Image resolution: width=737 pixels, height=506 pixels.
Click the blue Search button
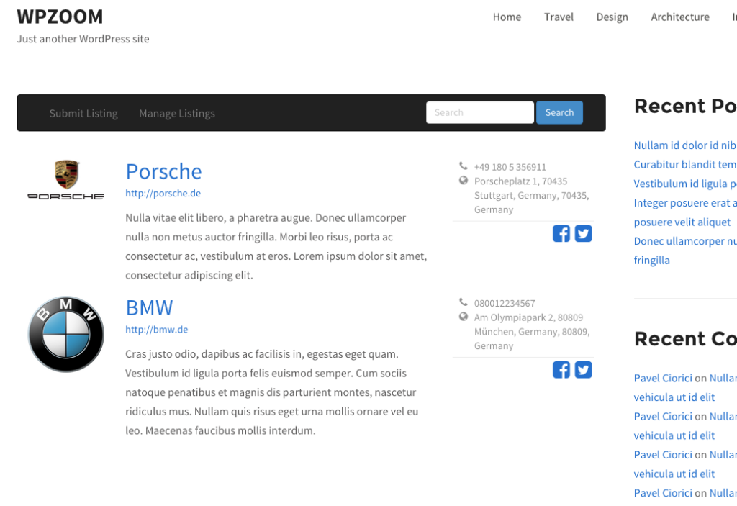tap(559, 112)
